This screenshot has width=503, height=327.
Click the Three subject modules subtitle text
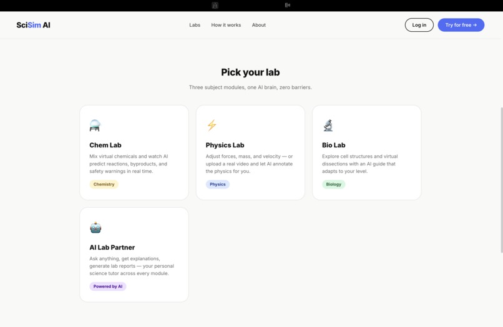tap(250, 87)
